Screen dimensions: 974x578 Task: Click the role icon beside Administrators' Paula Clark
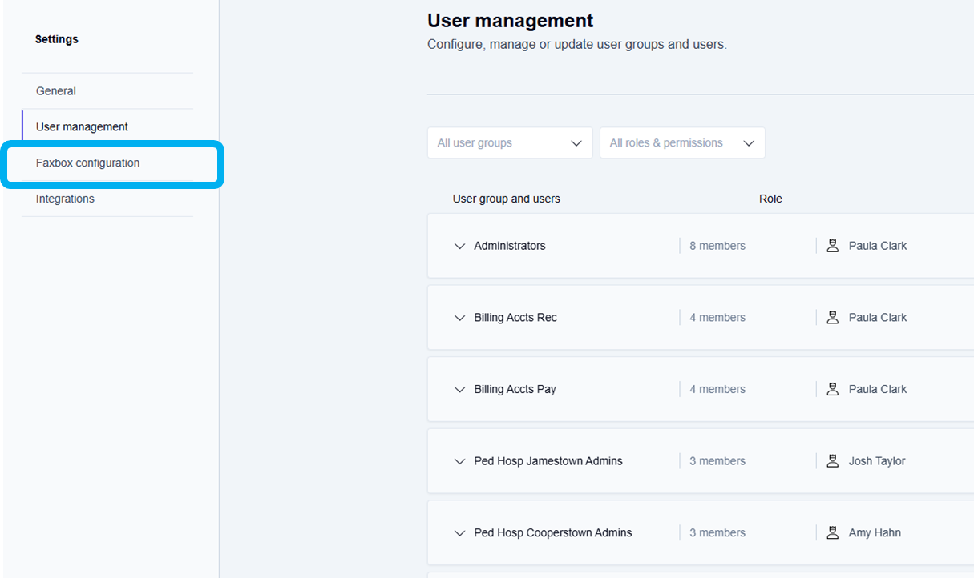click(x=832, y=246)
